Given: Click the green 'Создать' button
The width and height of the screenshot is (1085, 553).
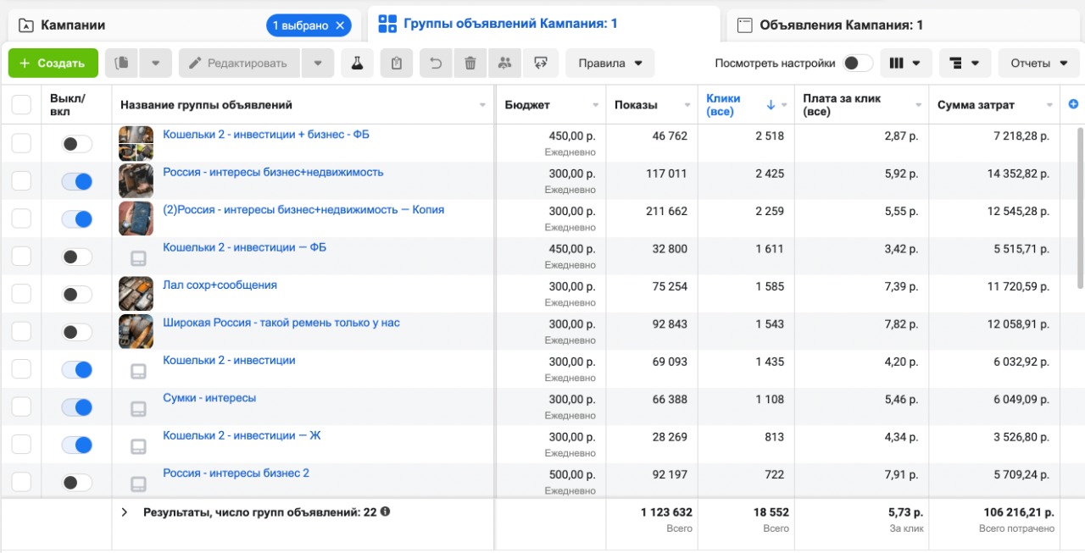Looking at the screenshot, I should pyautogui.click(x=53, y=63).
